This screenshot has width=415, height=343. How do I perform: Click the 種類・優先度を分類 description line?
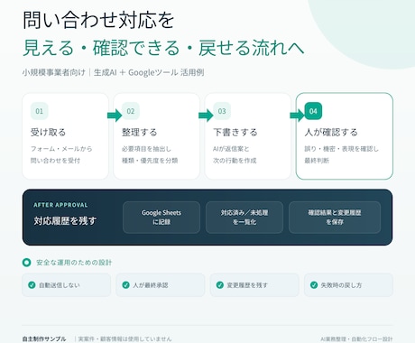[150, 161]
